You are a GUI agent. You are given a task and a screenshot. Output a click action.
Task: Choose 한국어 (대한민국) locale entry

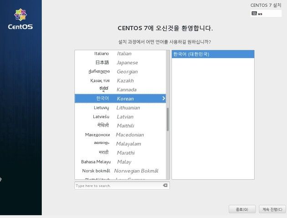[213, 54]
